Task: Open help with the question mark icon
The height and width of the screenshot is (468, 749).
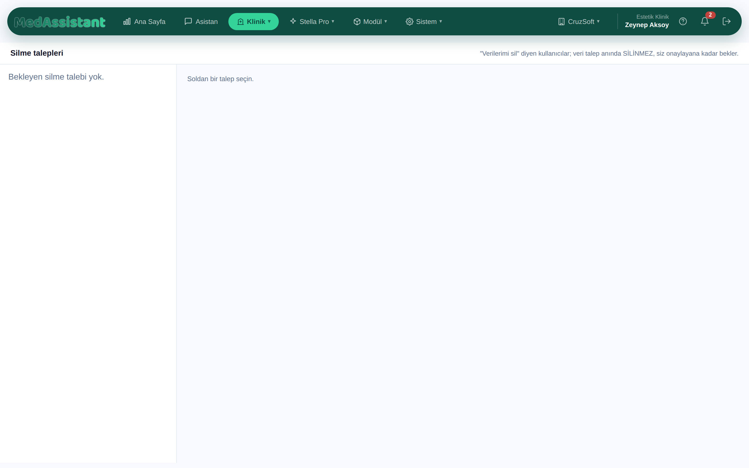Action: point(683,21)
